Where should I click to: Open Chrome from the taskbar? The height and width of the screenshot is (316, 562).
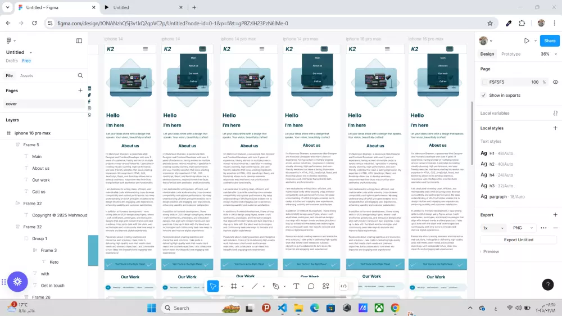point(395,308)
